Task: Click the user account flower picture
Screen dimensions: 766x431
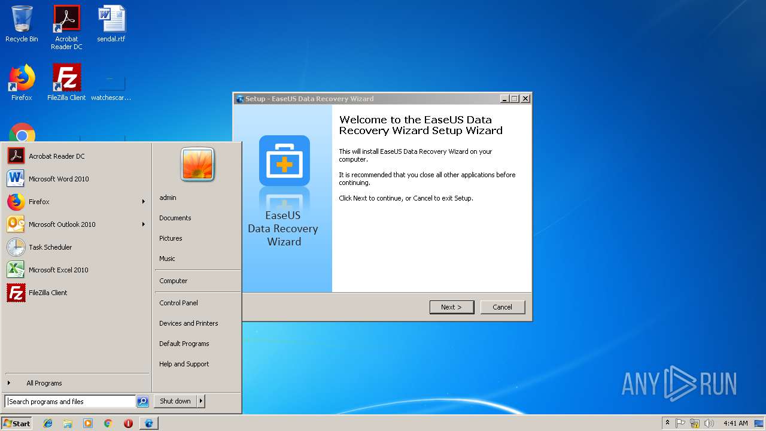Action: click(197, 164)
